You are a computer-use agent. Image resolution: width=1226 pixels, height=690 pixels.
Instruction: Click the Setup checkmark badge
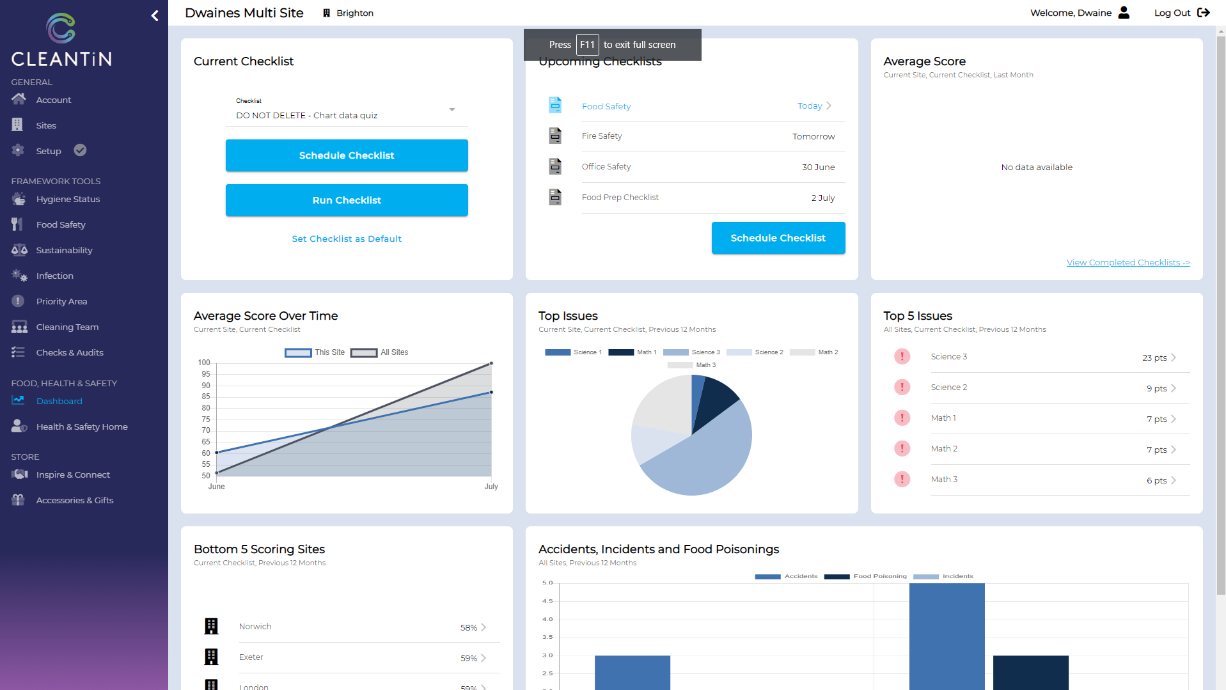(x=80, y=150)
